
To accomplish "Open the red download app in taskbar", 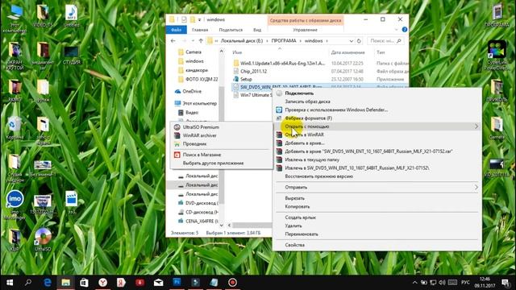I will click(139, 282).
